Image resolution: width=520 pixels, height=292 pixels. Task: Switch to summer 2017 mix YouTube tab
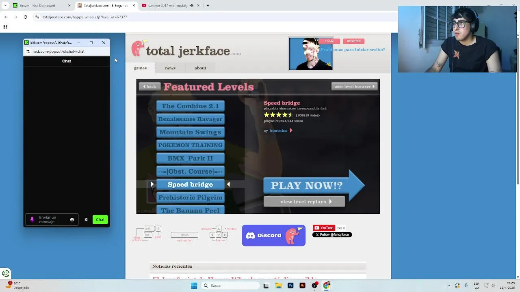[171, 6]
